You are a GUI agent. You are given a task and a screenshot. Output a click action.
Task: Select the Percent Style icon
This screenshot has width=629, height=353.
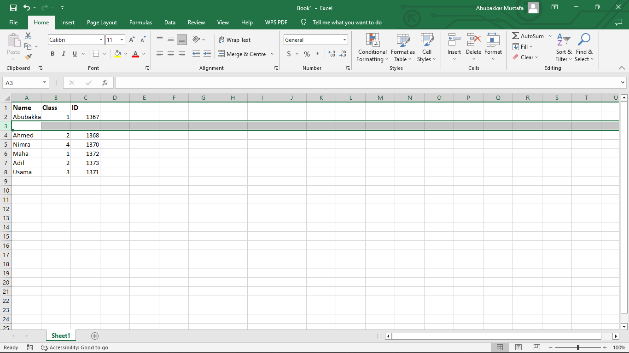(x=306, y=54)
